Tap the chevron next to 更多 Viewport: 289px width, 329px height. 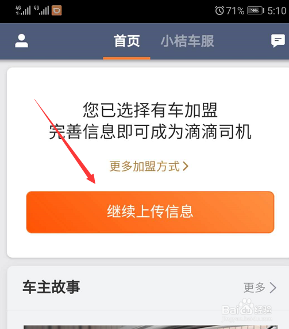[x=273, y=288]
